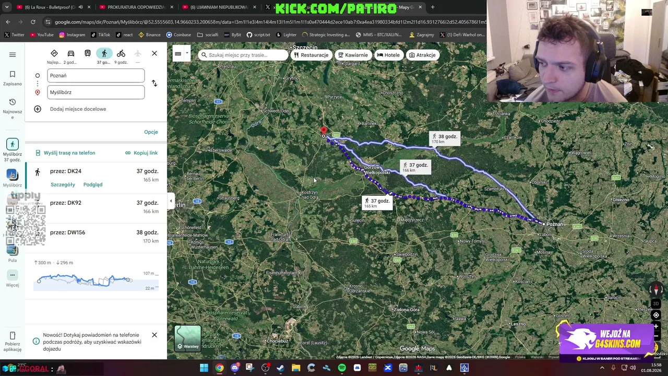Open the Pula recent place
Viewport: 668px width, 376px height.
coord(13,253)
